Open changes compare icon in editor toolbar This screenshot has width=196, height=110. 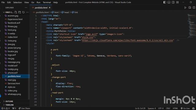[x=190, y=8]
